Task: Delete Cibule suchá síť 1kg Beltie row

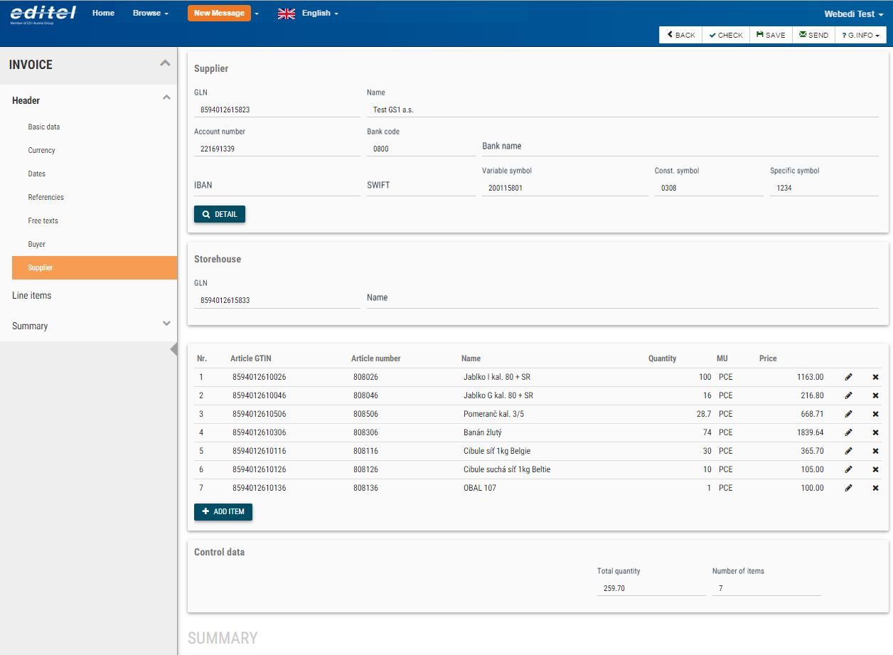Action: [875, 469]
